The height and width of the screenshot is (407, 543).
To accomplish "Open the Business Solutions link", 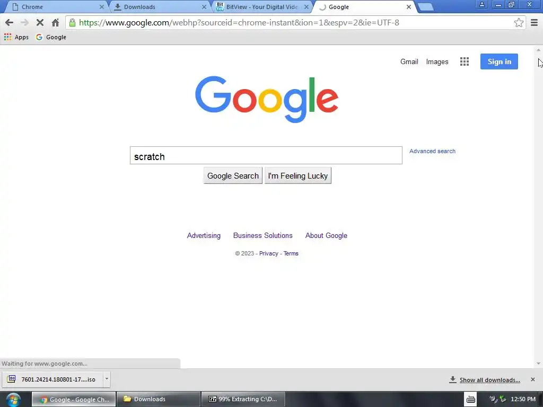I will pyautogui.click(x=263, y=236).
